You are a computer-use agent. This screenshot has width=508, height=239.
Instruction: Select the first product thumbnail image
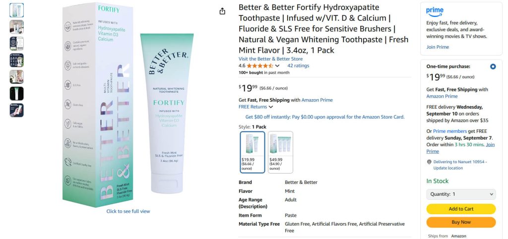(16, 10)
